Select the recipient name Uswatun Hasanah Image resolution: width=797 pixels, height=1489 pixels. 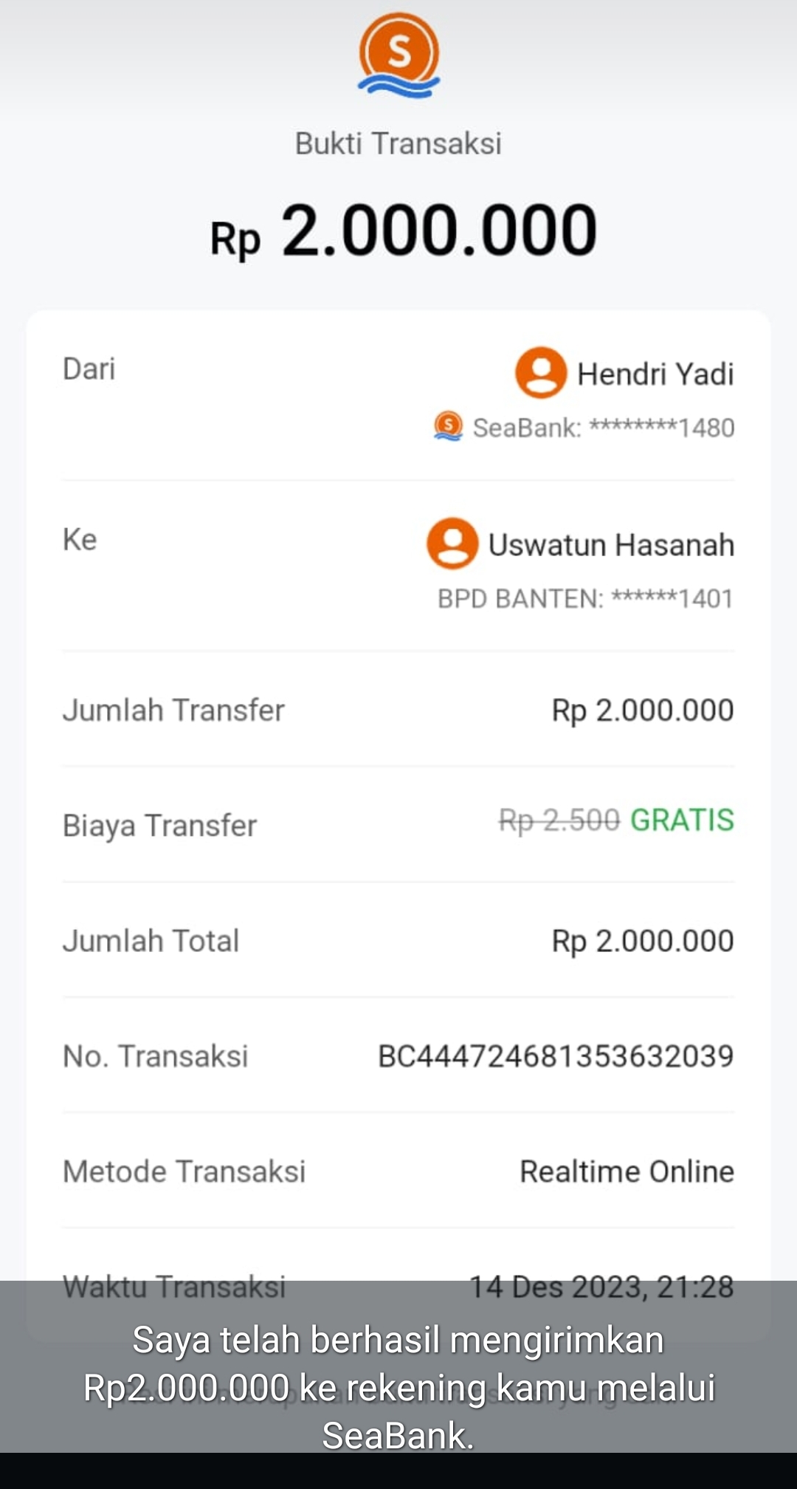[611, 545]
